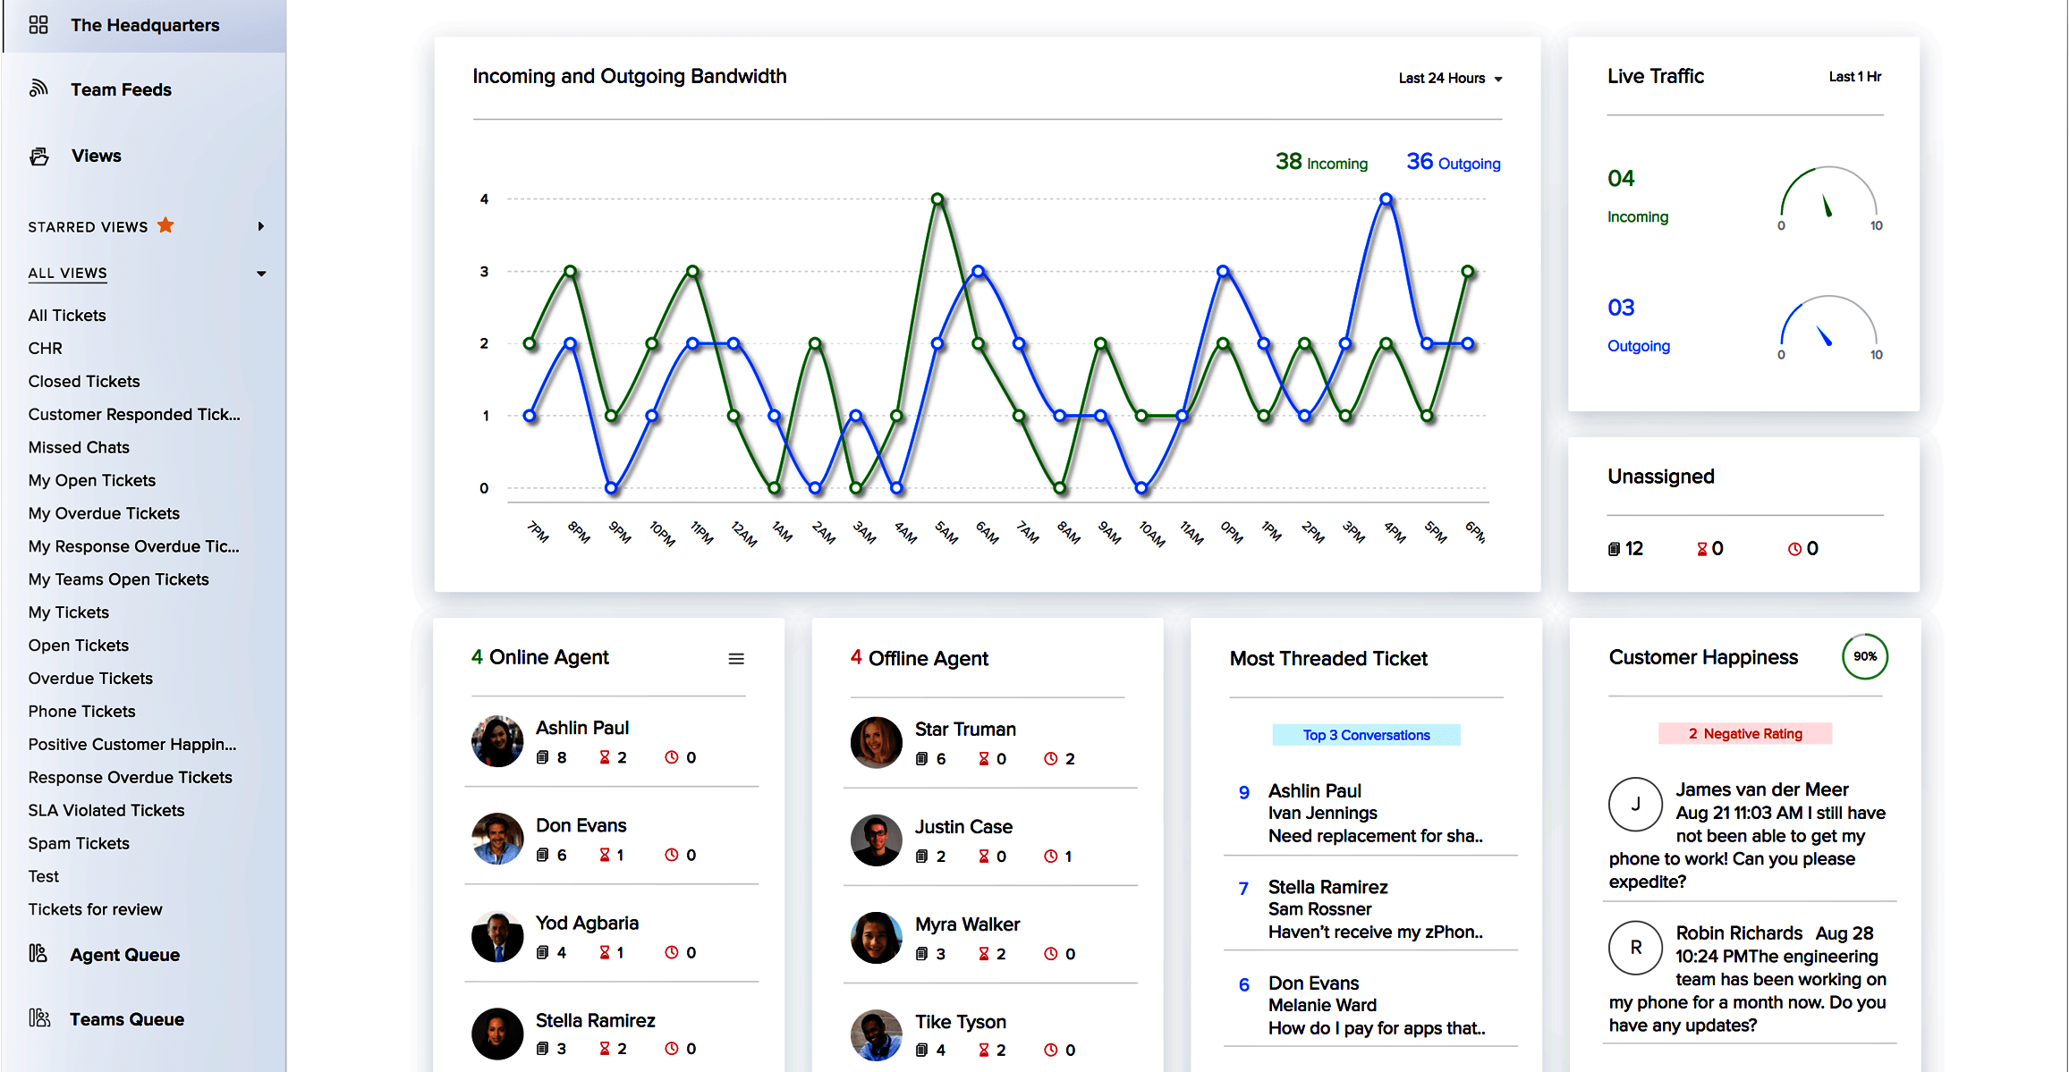Screen dimensions: 2069x1072
Task: Click Star Truman's clock icon showing 2
Action: coord(1050,758)
